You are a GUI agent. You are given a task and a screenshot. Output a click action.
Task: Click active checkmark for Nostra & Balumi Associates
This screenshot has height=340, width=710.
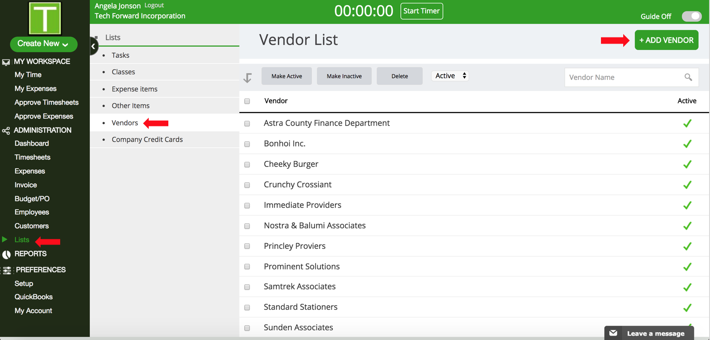coord(687,226)
